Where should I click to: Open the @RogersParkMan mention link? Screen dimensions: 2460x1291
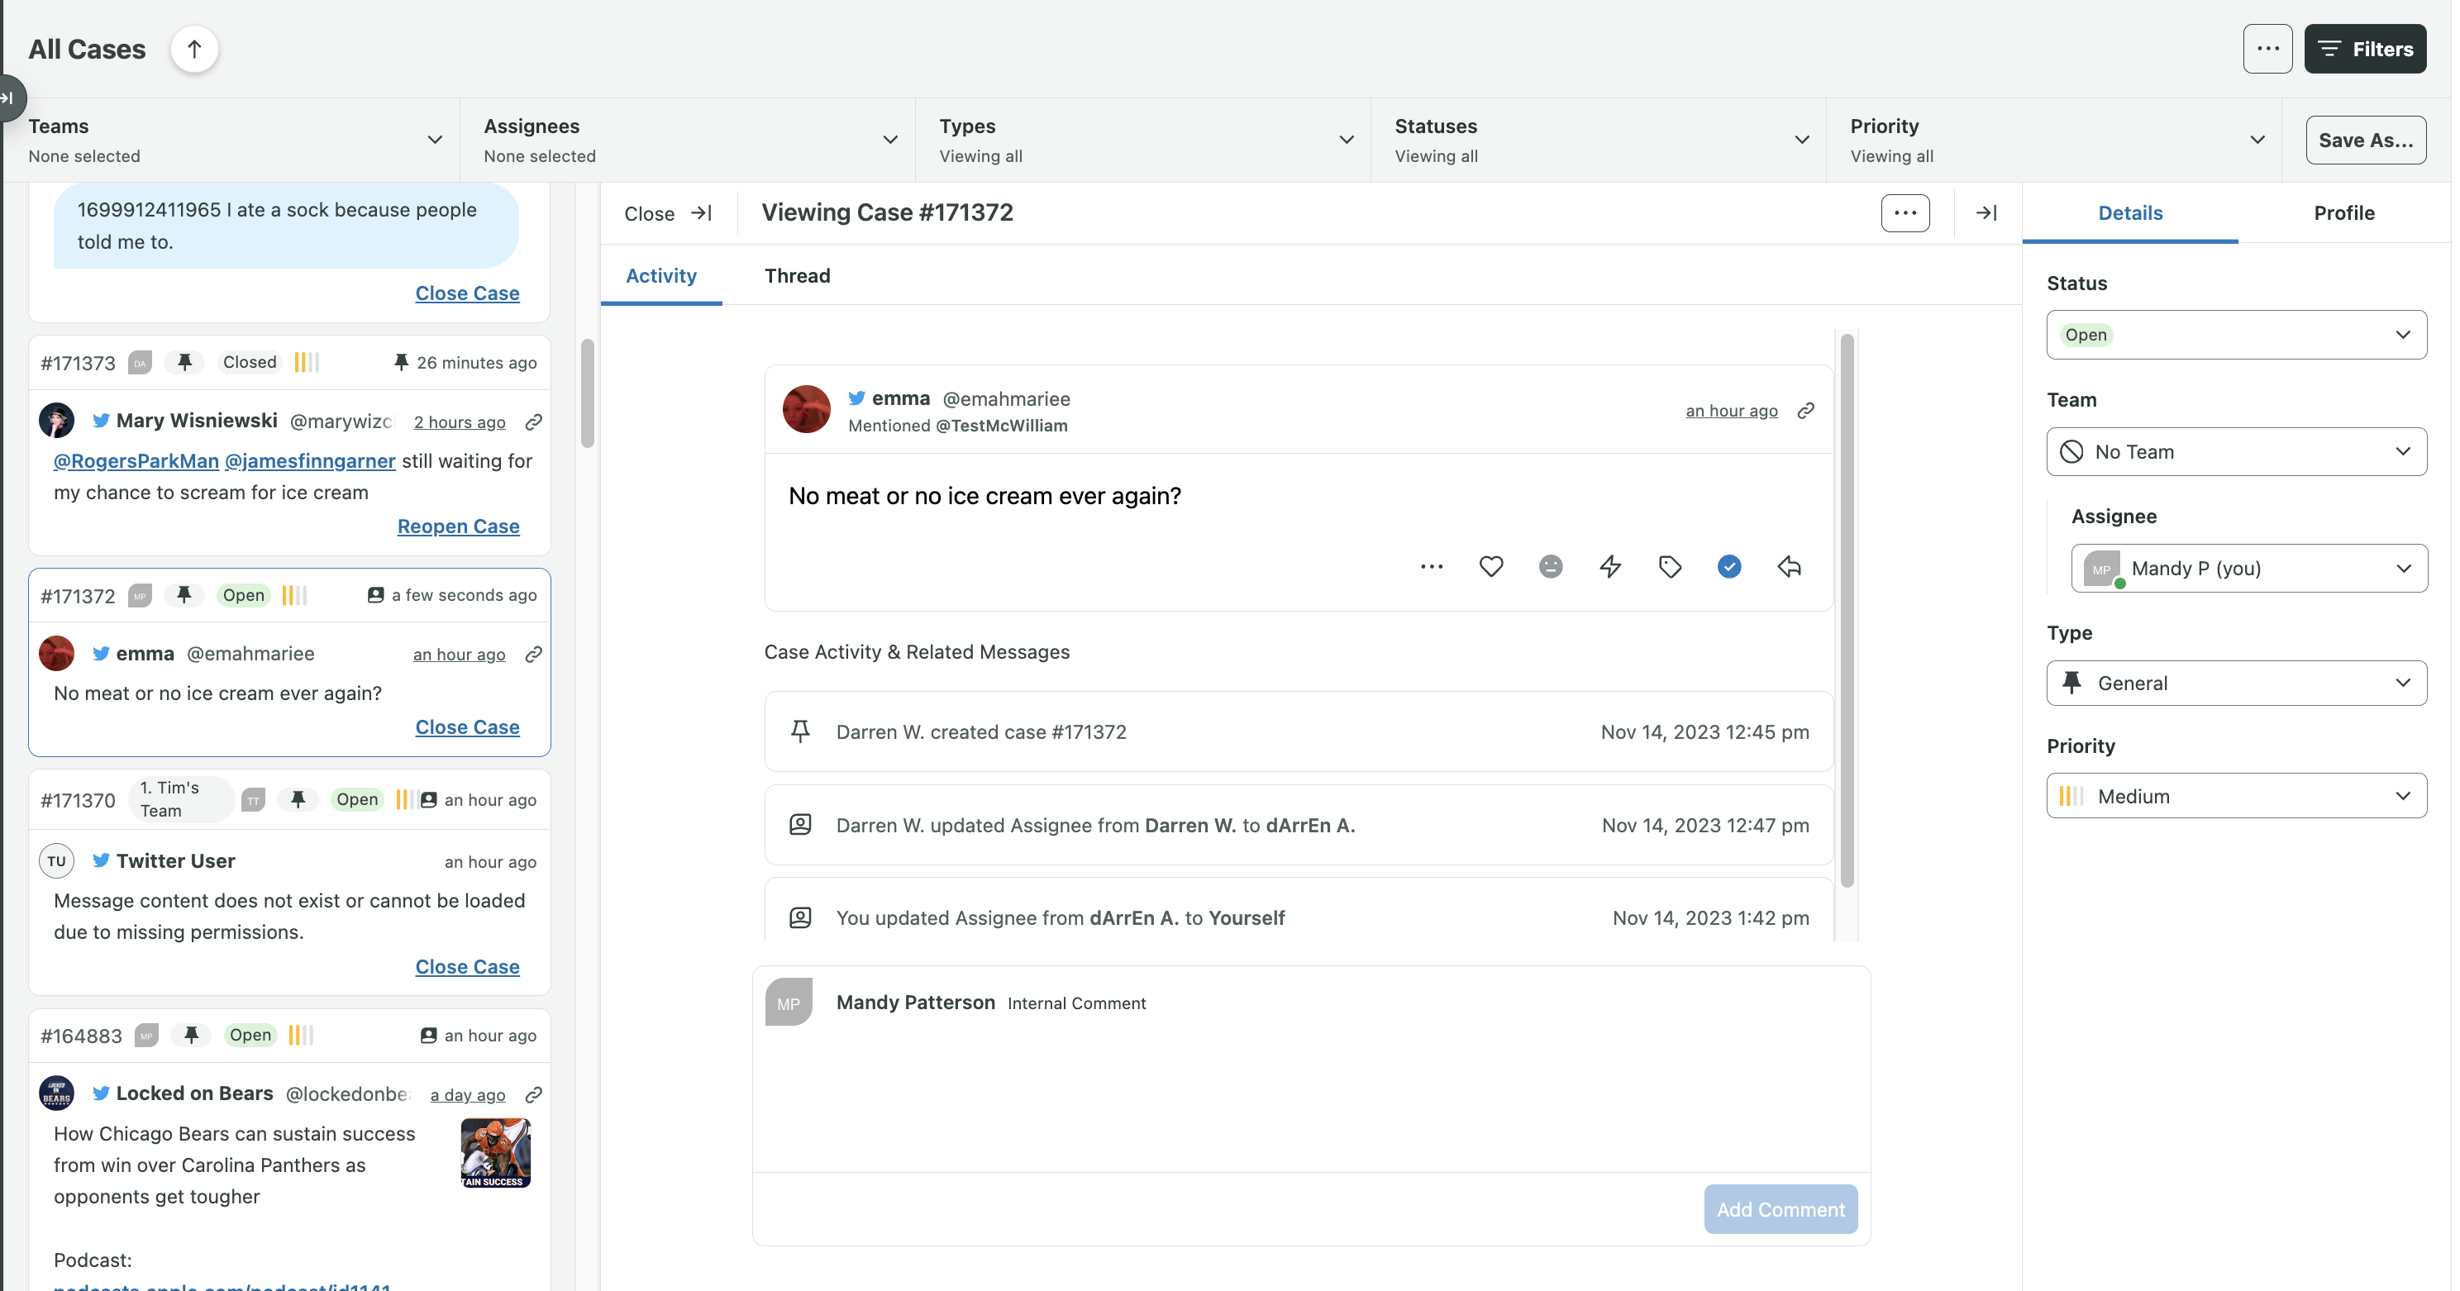[136, 461]
